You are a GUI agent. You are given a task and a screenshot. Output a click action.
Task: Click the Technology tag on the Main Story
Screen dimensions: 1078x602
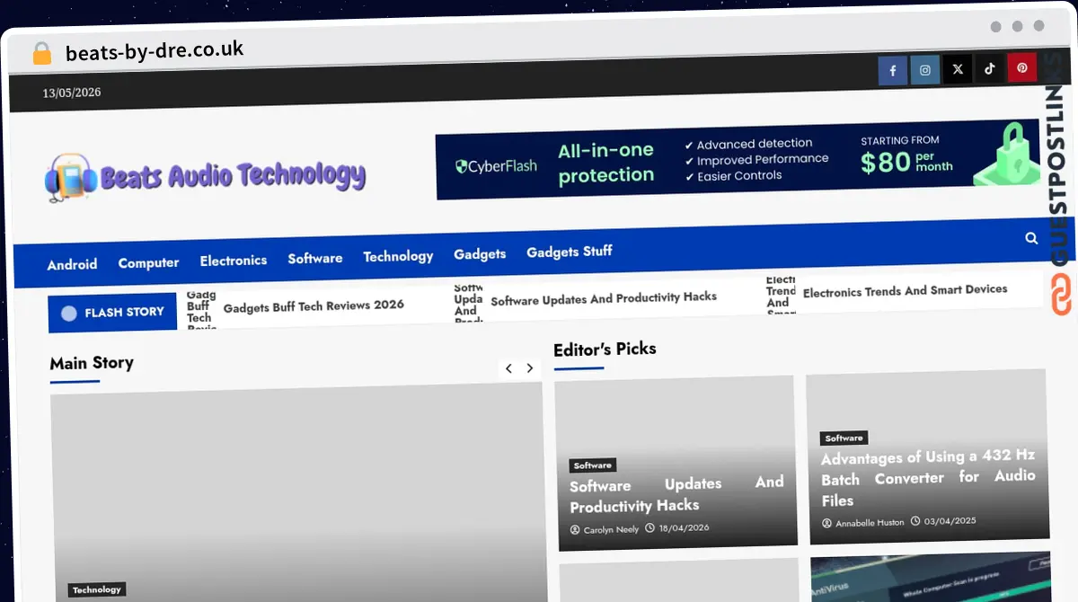click(x=97, y=589)
